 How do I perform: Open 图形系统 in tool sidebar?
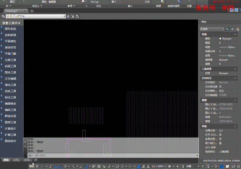point(10,29)
